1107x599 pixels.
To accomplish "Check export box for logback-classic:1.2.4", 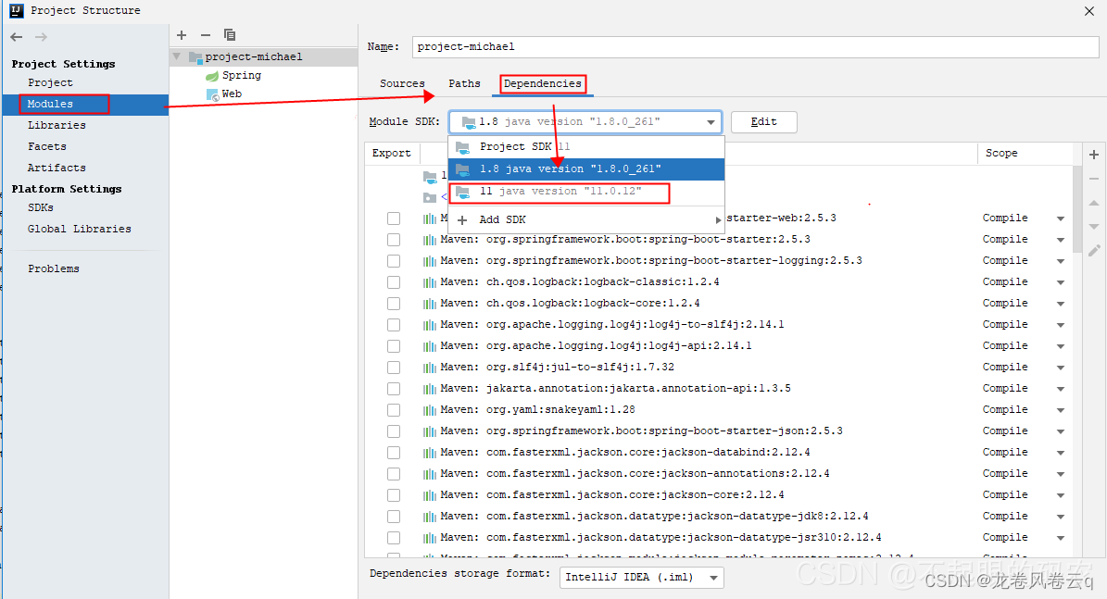I will click(393, 282).
